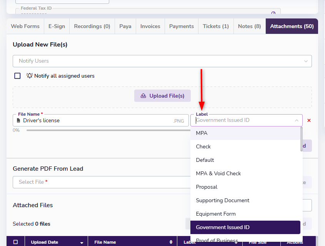Check the select-all box in the table header
Image resolution: width=325 pixels, height=246 pixels.
click(15, 242)
